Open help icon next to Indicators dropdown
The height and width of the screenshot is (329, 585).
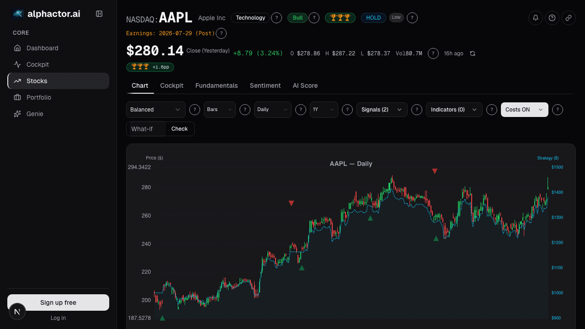click(x=492, y=110)
